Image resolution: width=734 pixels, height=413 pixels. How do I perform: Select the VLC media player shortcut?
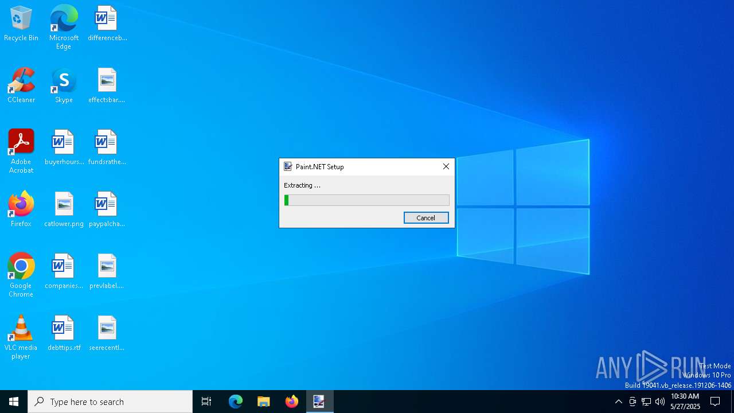tap(21, 337)
